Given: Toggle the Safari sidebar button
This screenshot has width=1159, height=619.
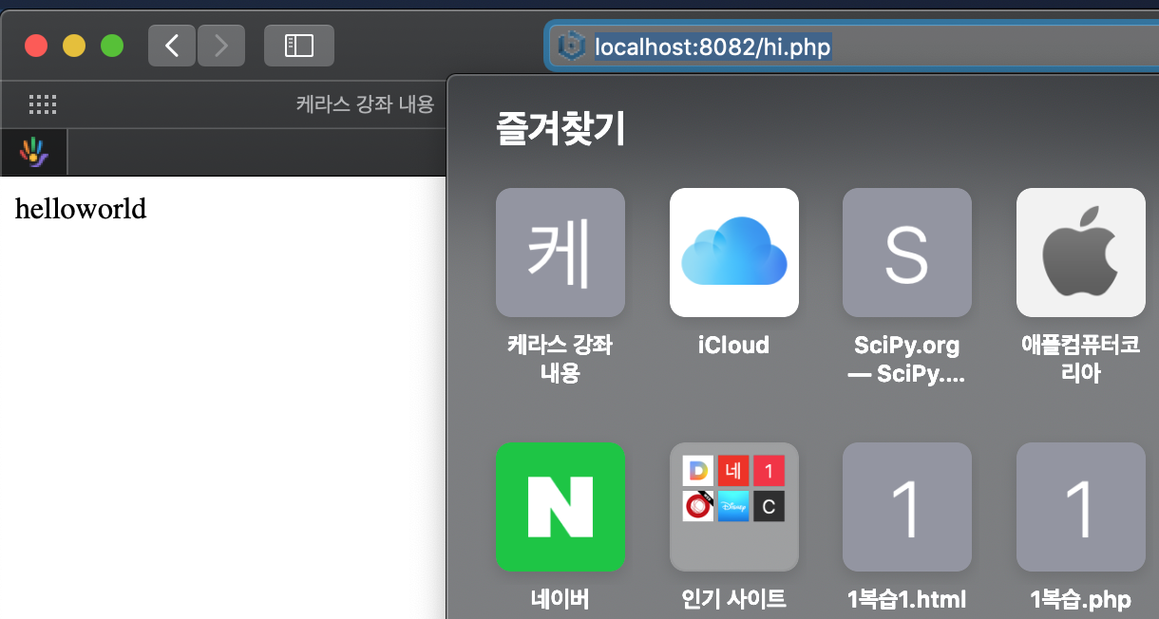Looking at the screenshot, I should (x=299, y=46).
